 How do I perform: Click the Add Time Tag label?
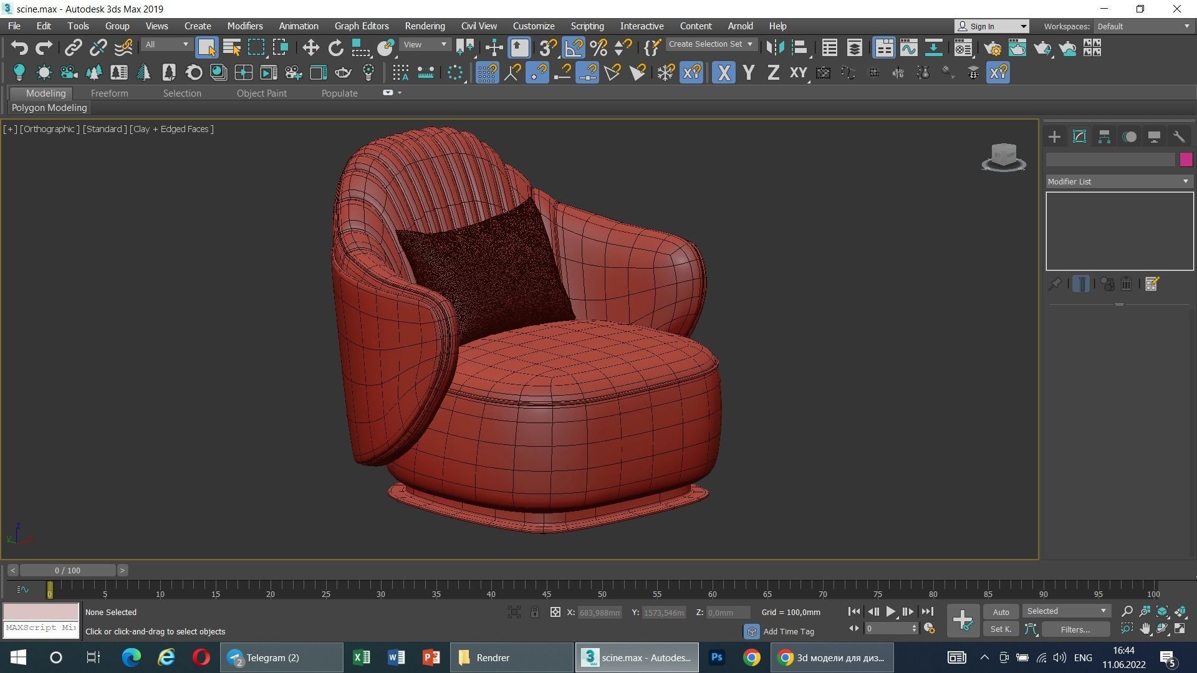click(x=788, y=631)
